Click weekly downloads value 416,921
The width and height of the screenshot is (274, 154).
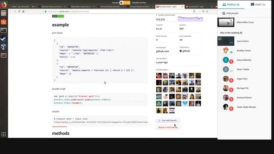[x=161, y=19]
